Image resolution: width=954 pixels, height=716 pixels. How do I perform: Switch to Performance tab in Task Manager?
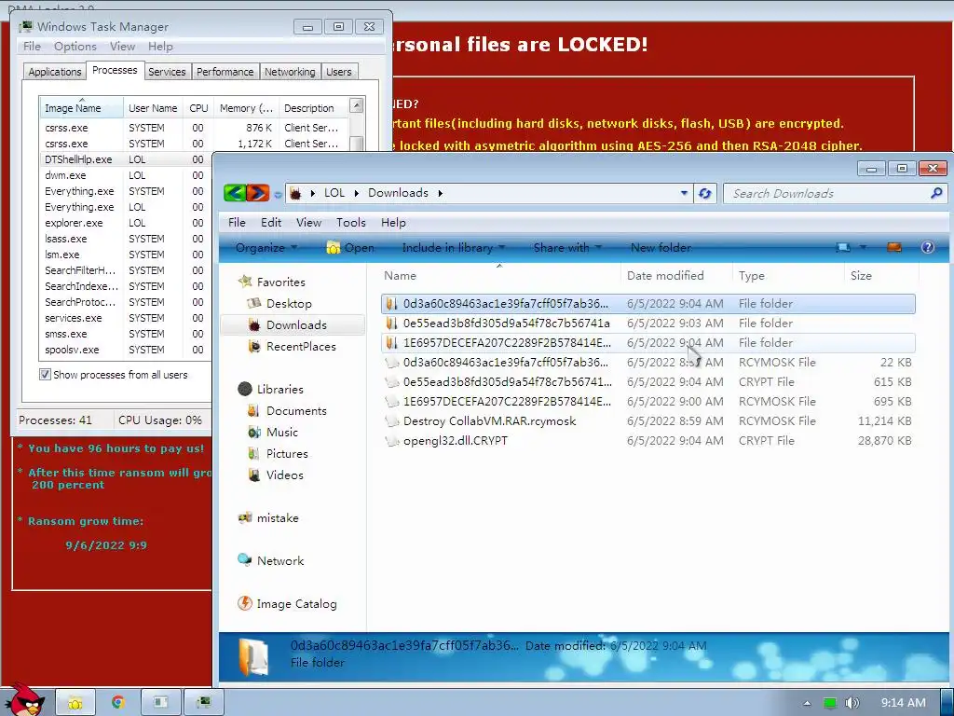[x=225, y=72]
